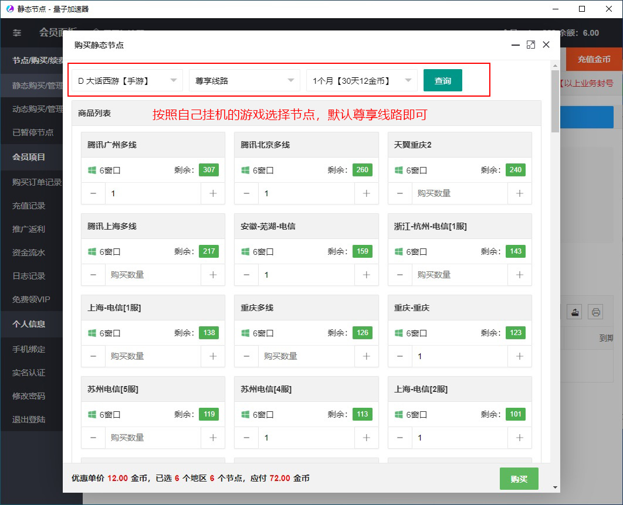
Task: Decrease quantity for 苏州电信[4服]
Action: (x=247, y=438)
